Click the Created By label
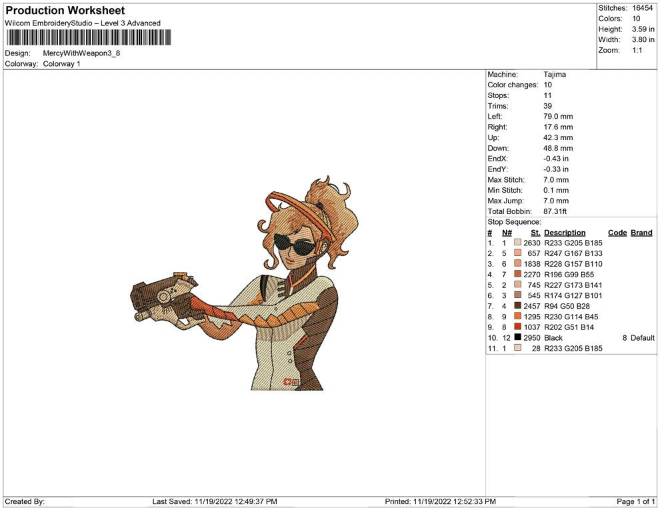This screenshot has height=508, width=660. [x=25, y=501]
